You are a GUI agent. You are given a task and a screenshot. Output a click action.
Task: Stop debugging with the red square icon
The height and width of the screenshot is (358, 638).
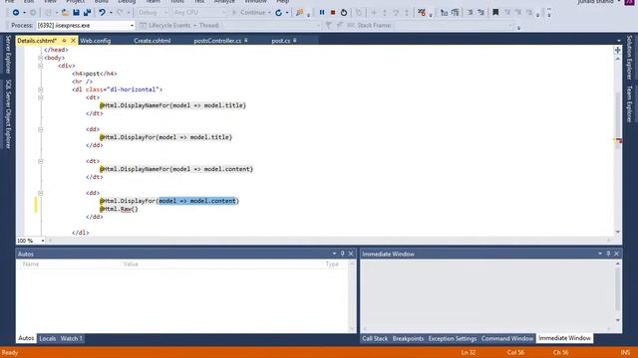click(333, 13)
